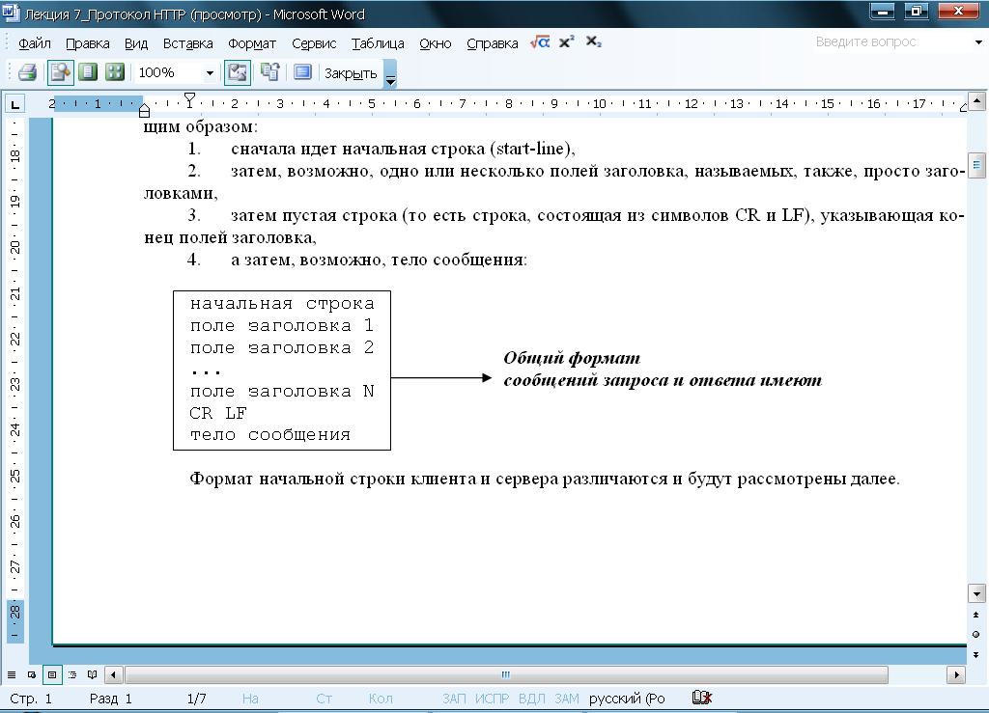Viewport: 989px width, 713px height.
Task: Click Select Browse Object circle button
Action: point(976,634)
